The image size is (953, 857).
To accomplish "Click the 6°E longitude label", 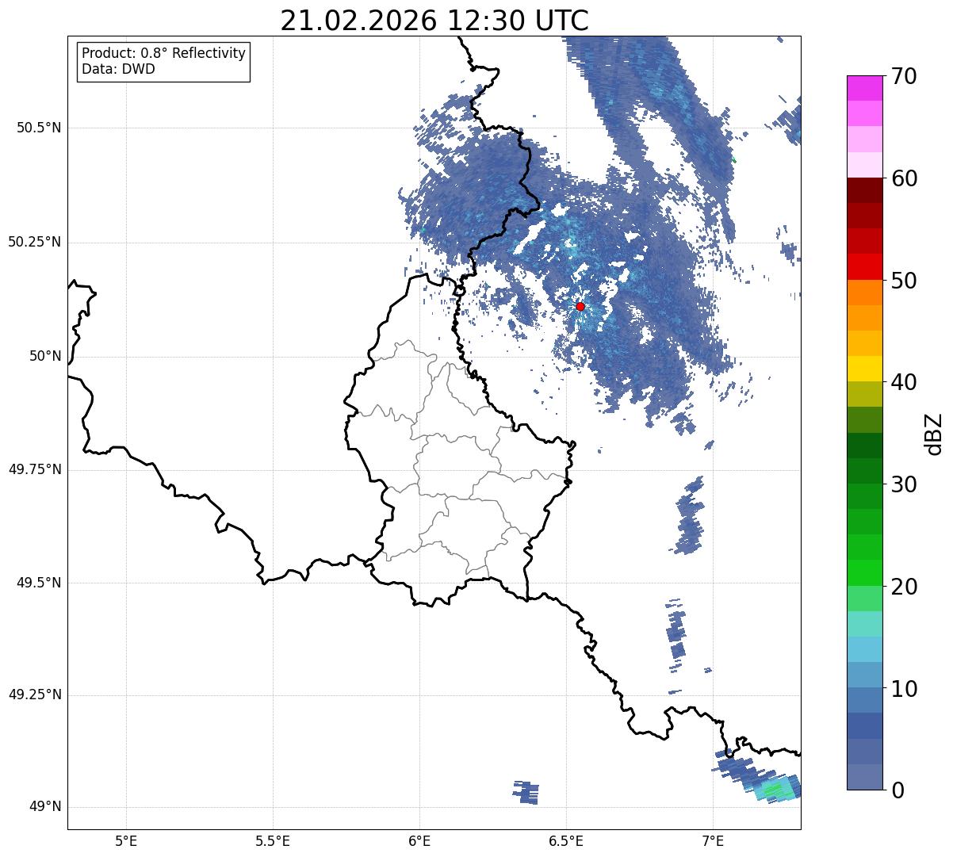I will [x=419, y=841].
